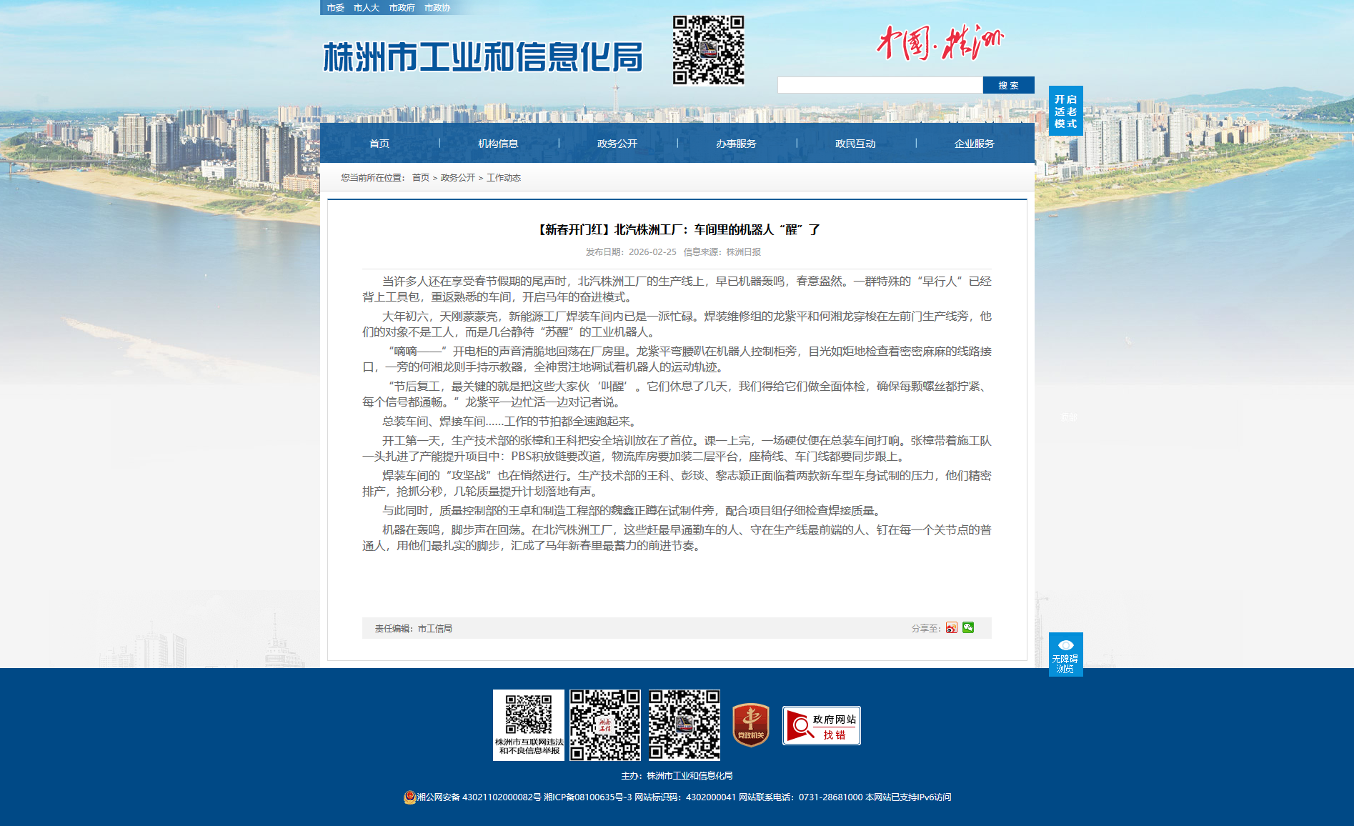Viewport: 1354px width, 826px height.
Task: Focus the search text input field
Action: [880, 85]
